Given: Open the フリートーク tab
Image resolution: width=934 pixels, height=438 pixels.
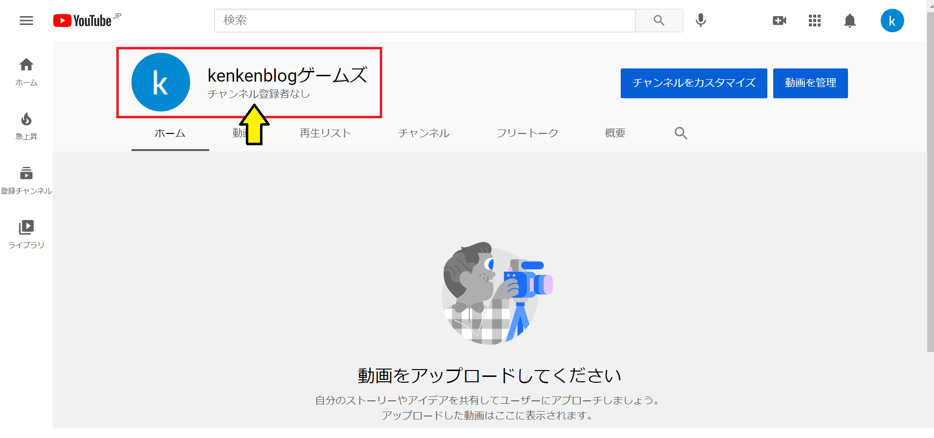Looking at the screenshot, I should (x=527, y=133).
